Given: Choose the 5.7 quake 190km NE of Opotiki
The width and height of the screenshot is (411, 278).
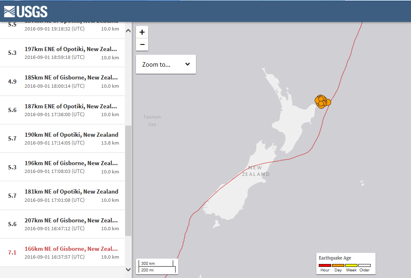Looking at the screenshot, I should (x=62, y=138).
